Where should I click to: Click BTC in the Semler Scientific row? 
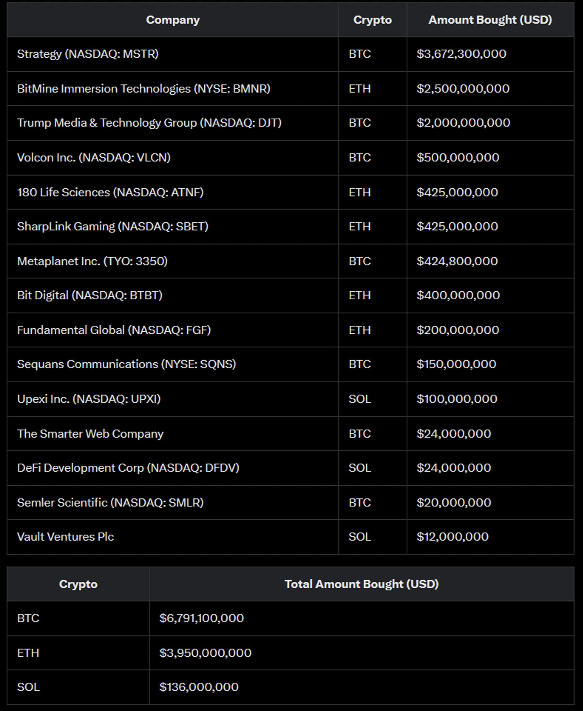[360, 502]
